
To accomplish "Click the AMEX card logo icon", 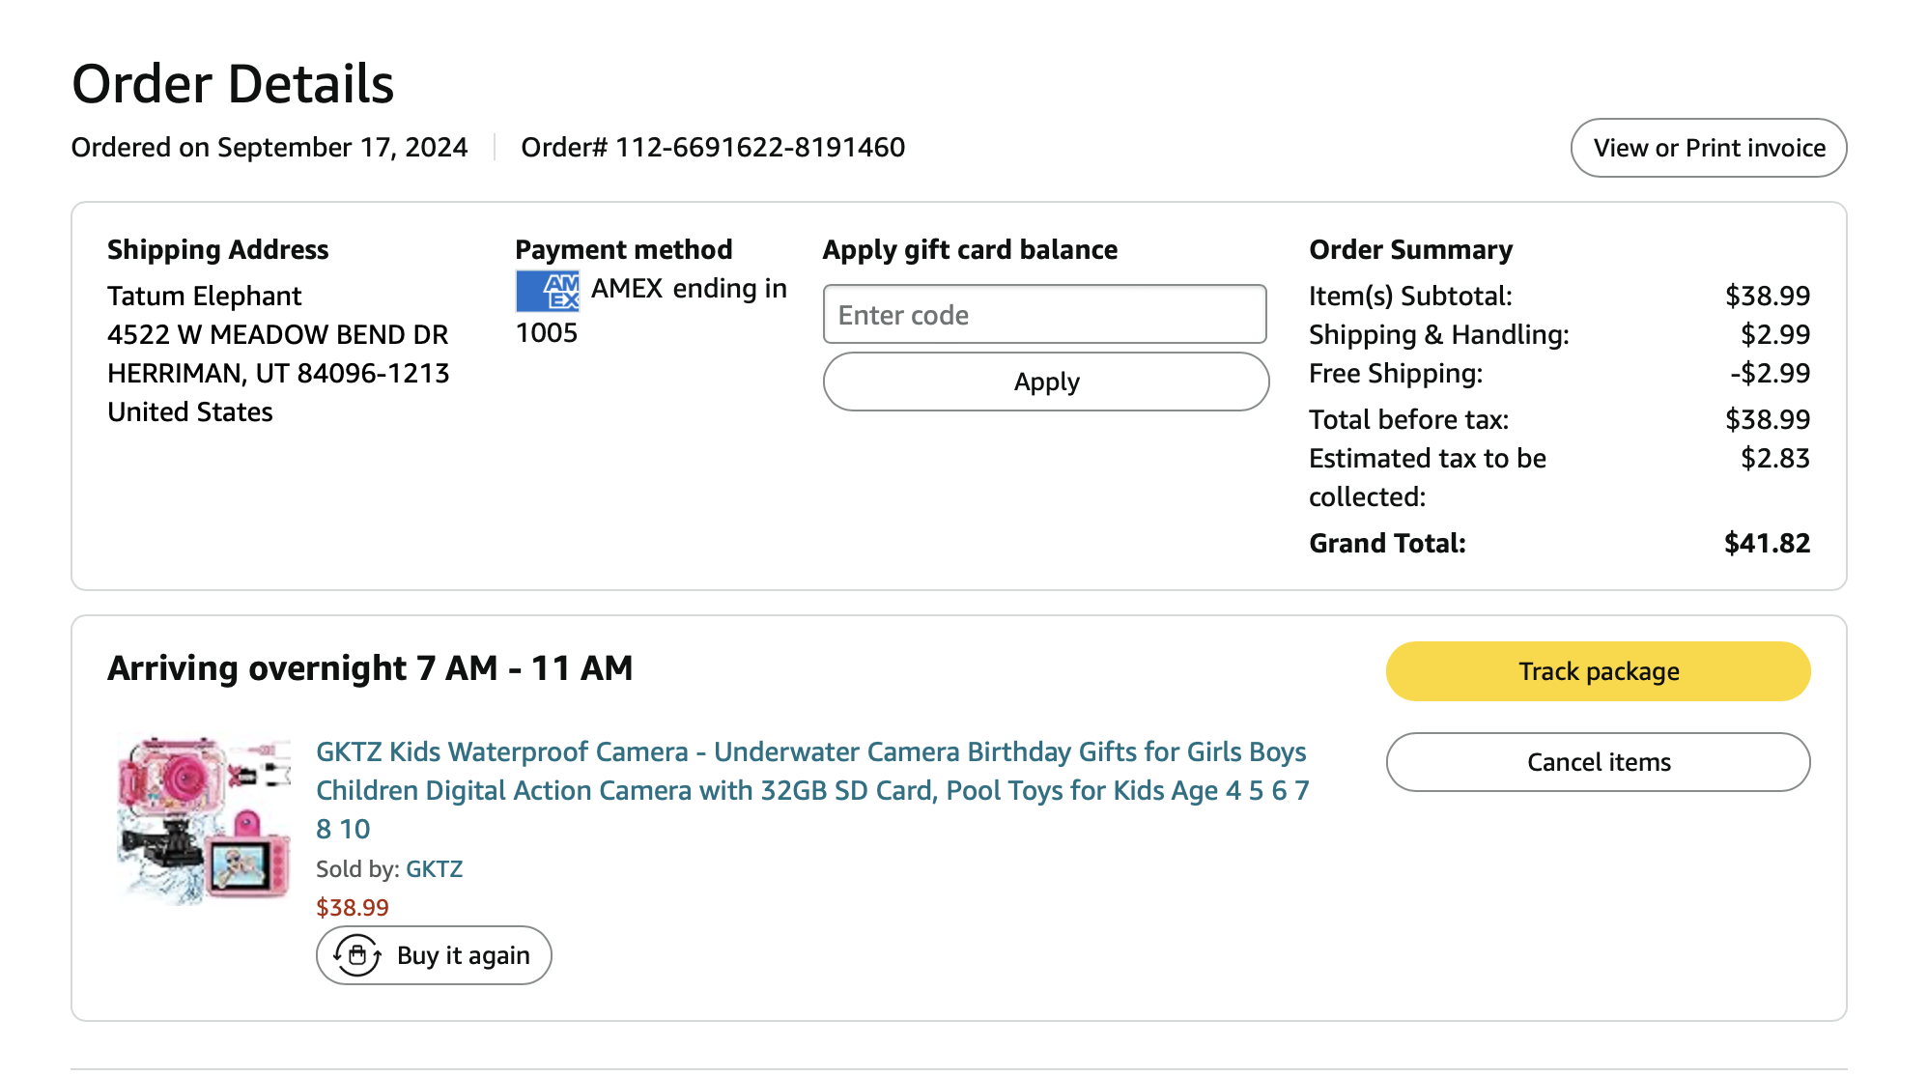I will click(547, 290).
